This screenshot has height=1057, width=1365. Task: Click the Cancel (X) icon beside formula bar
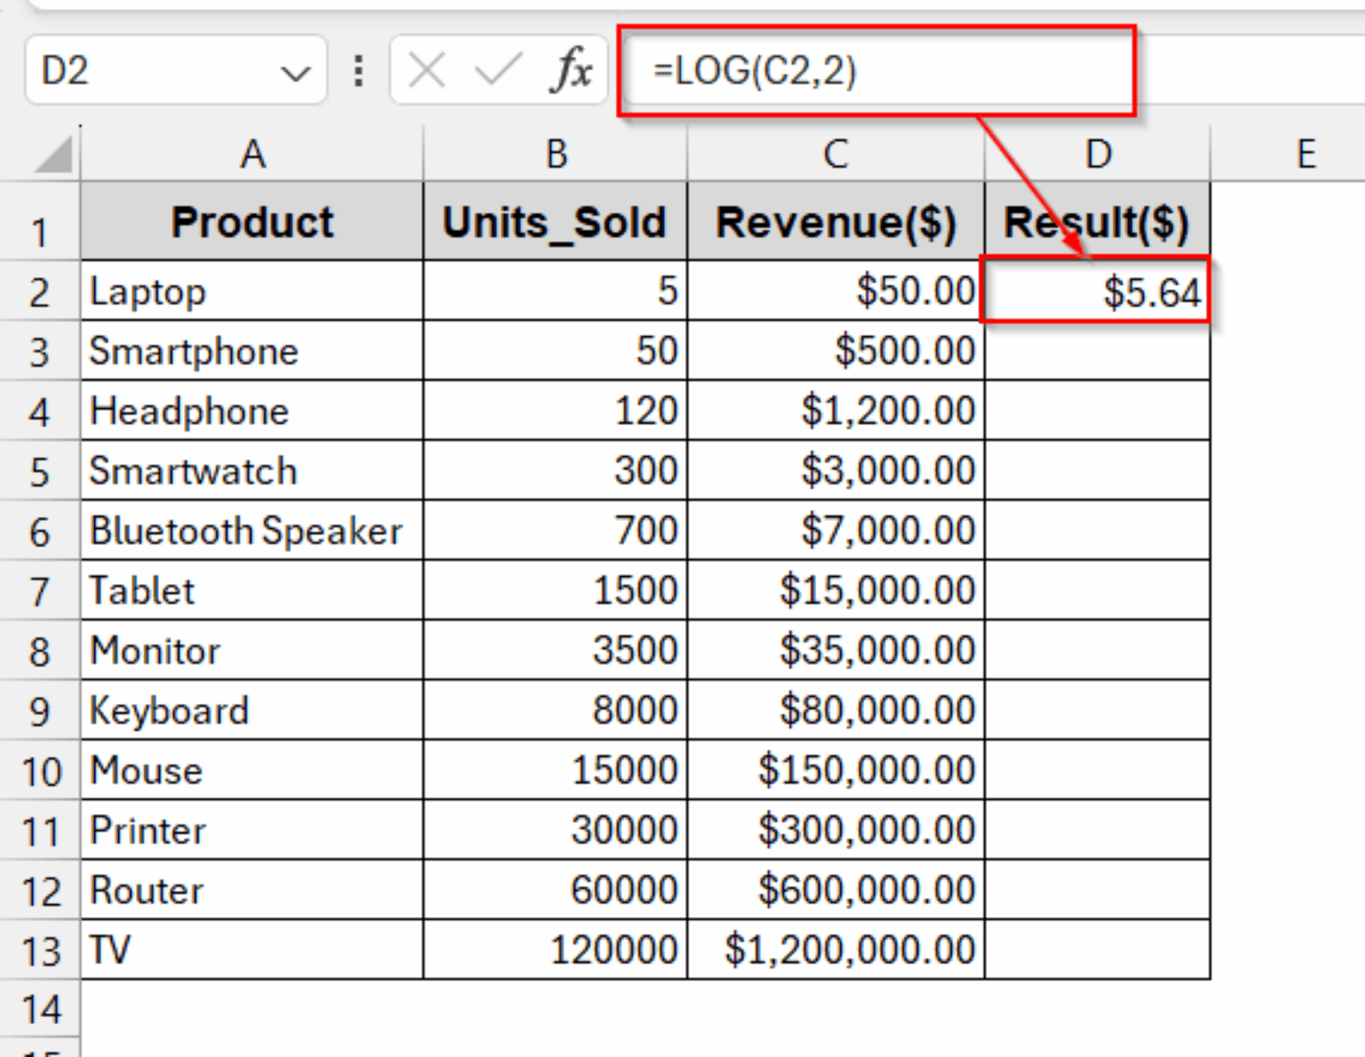pyautogui.click(x=427, y=71)
